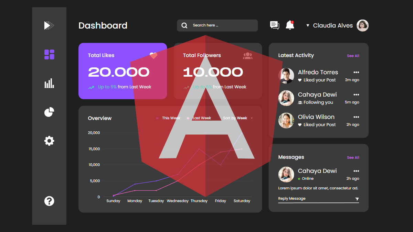Image resolution: width=413 pixels, height=232 pixels.
Task: See All in Latest Activity
Action: pos(353,56)
